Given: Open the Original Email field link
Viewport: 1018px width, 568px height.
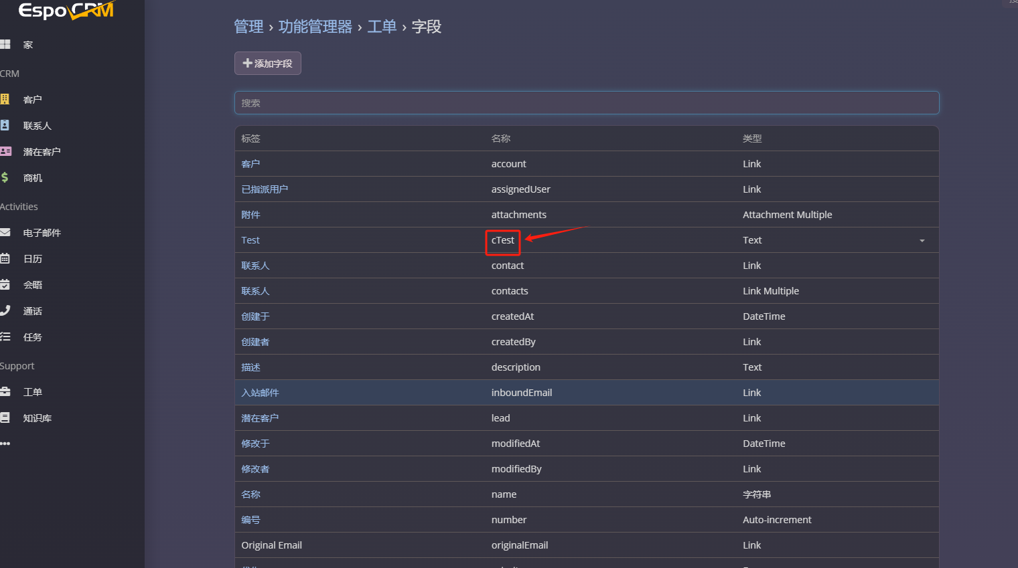Looking at the screenshot, I should [x=271, y=545].
